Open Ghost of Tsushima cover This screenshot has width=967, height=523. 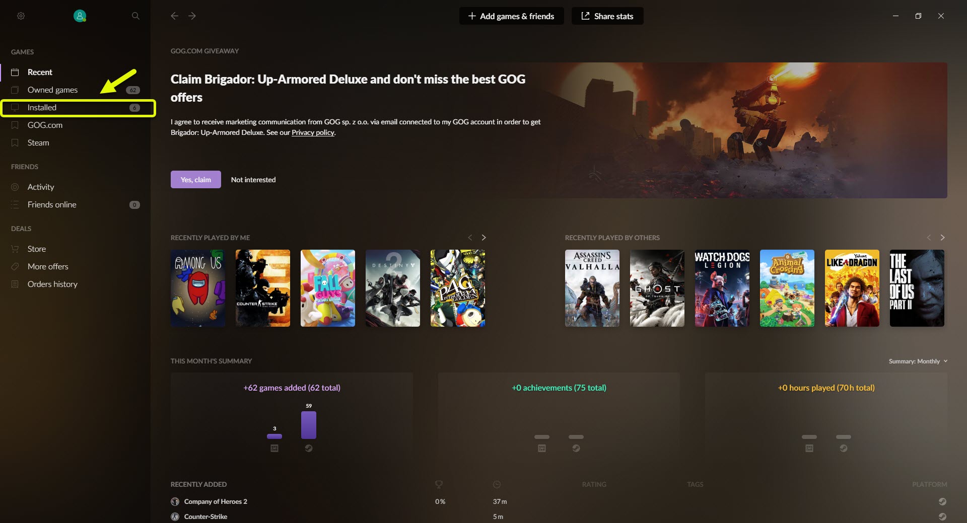click(657, 288)
